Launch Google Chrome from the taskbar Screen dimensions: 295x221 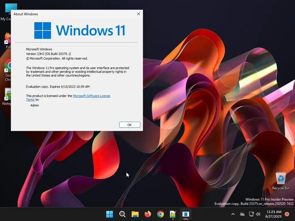(160, 214)
